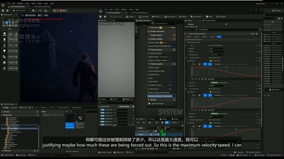Image resolution: width=284 pixels, height=159 pixels.
Task: Click the highlighted blue index button
Action: coord(219,37)
